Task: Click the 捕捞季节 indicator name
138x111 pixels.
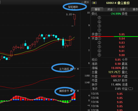Action: [x=64, y=91]
